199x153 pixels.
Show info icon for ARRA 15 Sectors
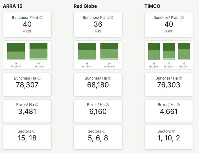pyautogui.click(x=34, y=131)
